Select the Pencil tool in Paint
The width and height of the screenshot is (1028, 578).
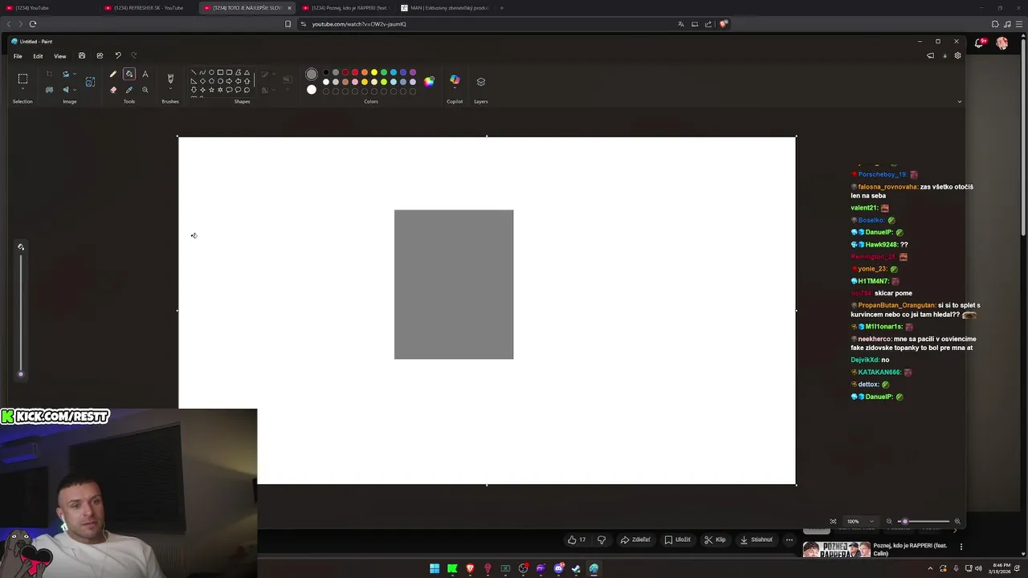pos(113,74)
